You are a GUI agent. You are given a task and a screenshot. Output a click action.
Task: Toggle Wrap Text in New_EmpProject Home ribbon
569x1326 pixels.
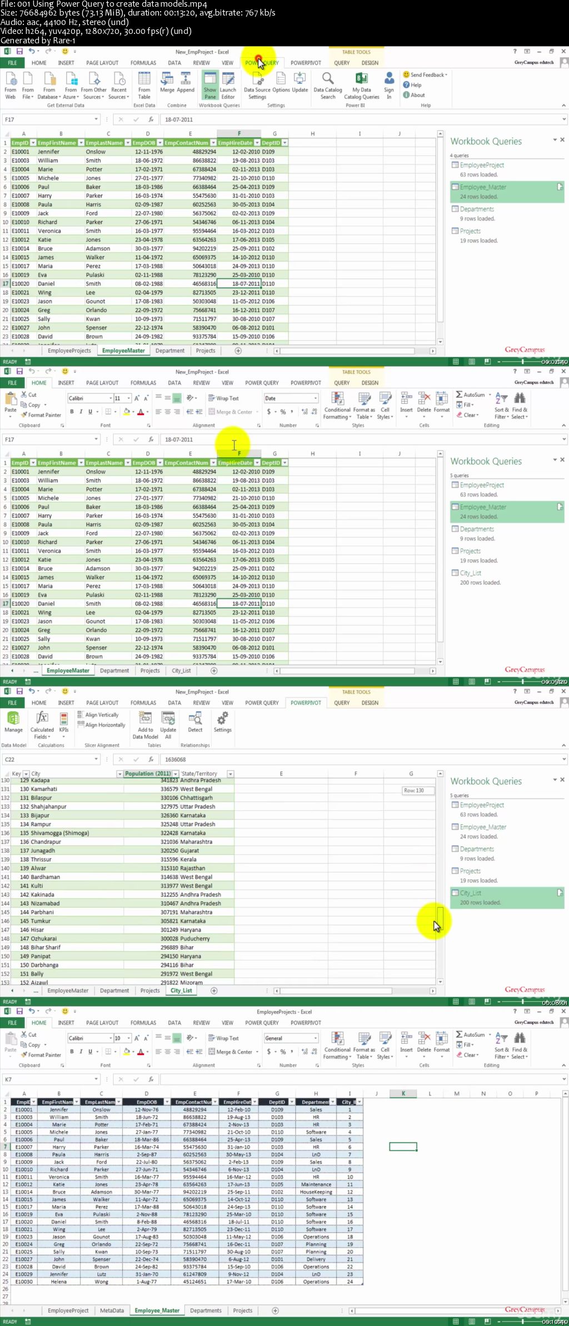tap(224, 398)
